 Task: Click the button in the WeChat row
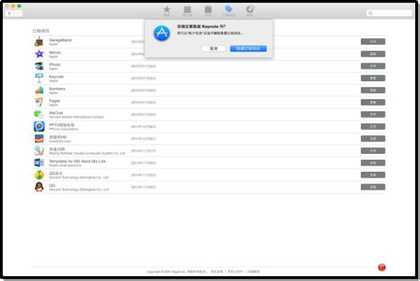[373, 114]
